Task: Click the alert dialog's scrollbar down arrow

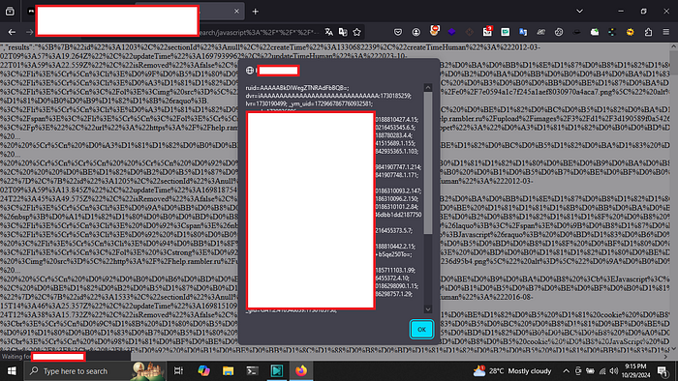Action: (428, 308)
